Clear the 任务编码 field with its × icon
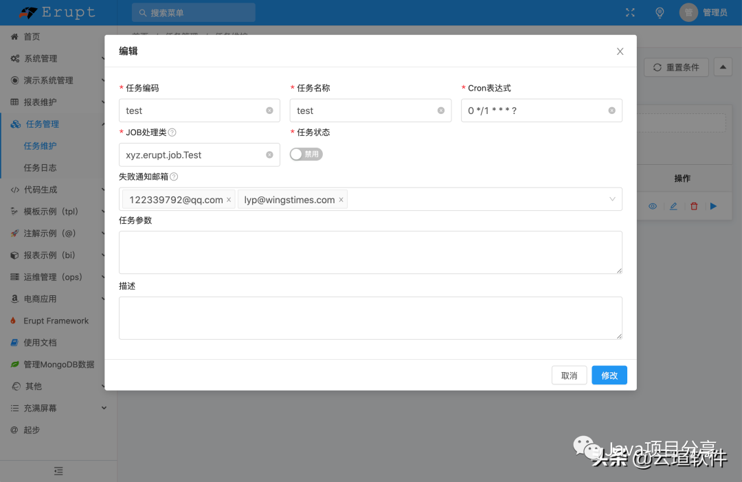This screenshot has width=742, height=482. click(x=268, y=111)
